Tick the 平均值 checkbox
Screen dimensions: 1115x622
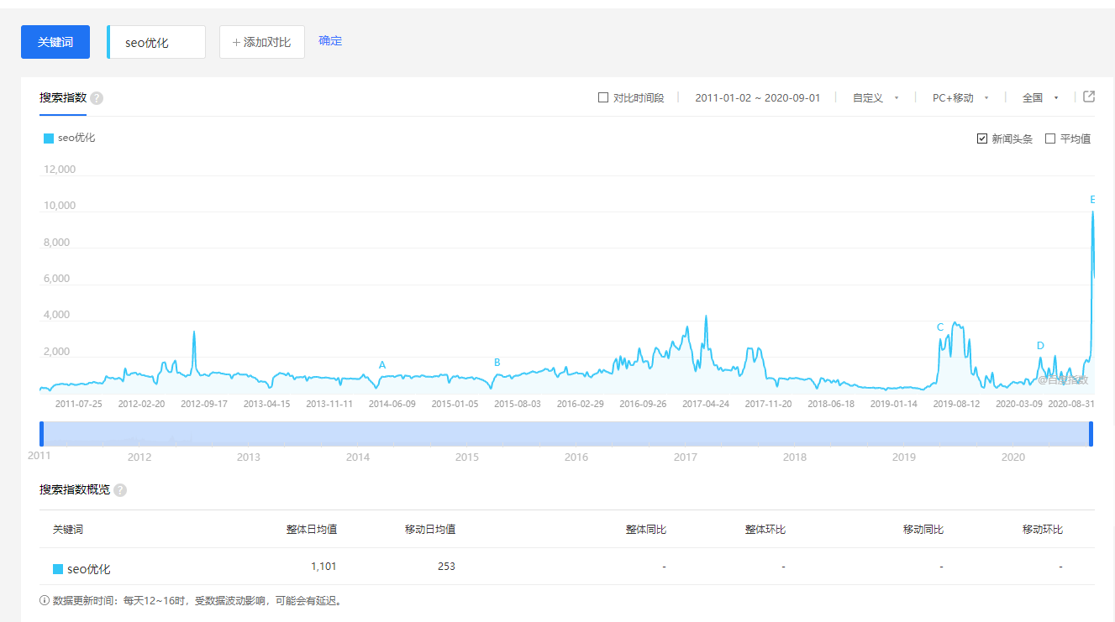coord(1050,139)
